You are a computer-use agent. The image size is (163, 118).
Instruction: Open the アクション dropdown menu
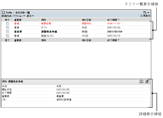click(19, 16)
